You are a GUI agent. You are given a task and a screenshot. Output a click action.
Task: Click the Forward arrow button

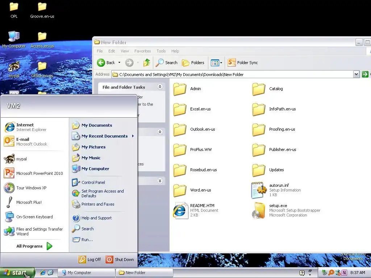point(129,63)
